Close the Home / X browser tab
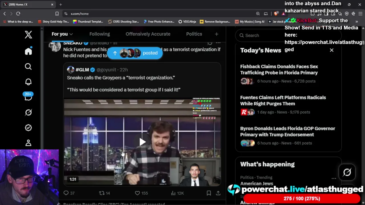 click(x=52, y=5)
